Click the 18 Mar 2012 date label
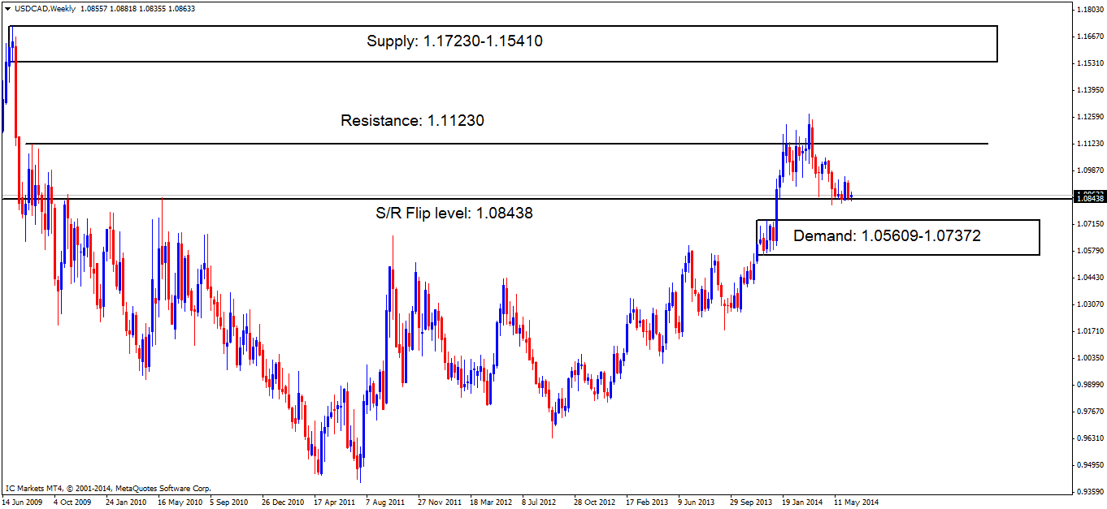This screenshot has height=509, width=1107. (x=492, y=503)
